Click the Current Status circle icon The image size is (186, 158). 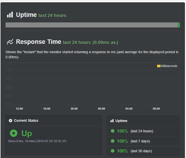click(11, 120)
